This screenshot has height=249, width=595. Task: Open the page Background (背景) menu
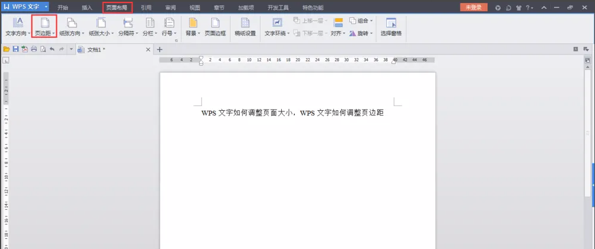tap(193, 27)
